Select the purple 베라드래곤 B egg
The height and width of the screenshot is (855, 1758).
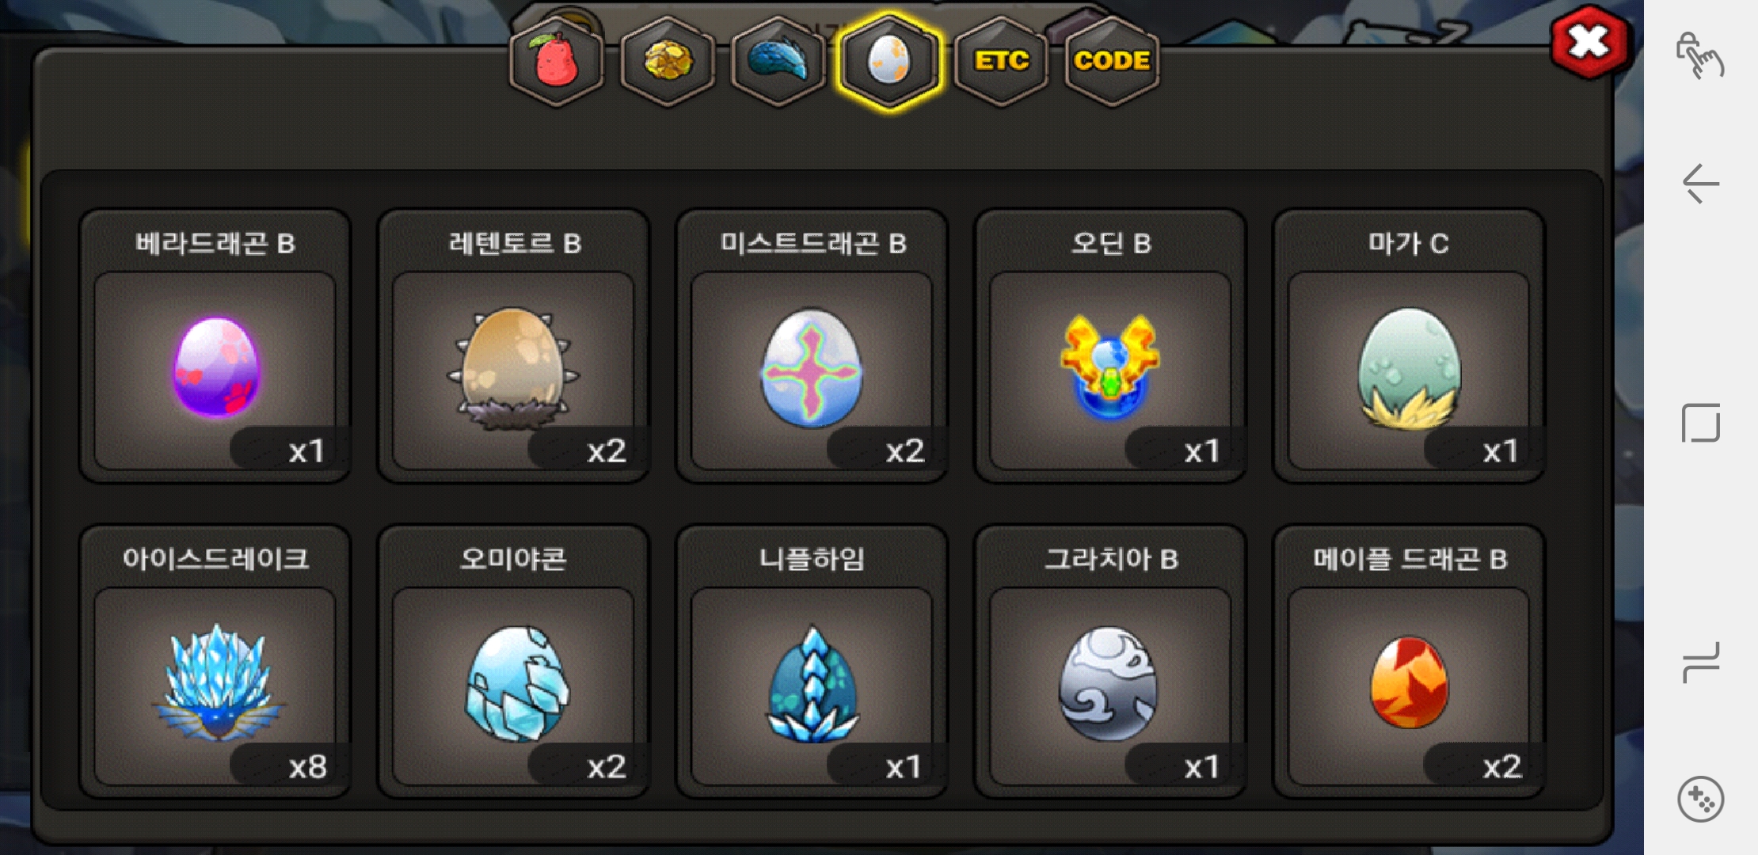tap(215, 345)
